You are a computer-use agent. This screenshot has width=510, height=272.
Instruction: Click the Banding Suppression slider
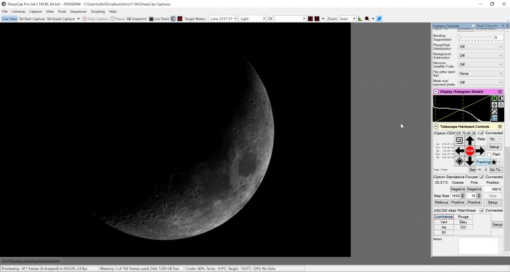(476, 37)
